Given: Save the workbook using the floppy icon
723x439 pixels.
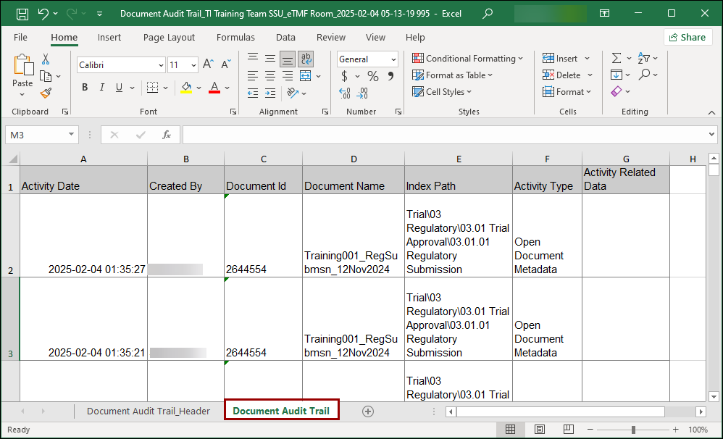Looking at the screenshot, I should (22, 13).
